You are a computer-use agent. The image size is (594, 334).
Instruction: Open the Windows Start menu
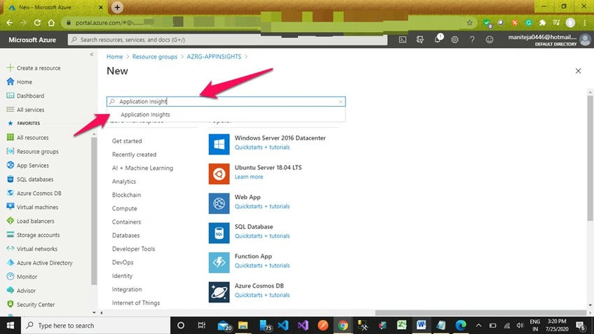10,326
